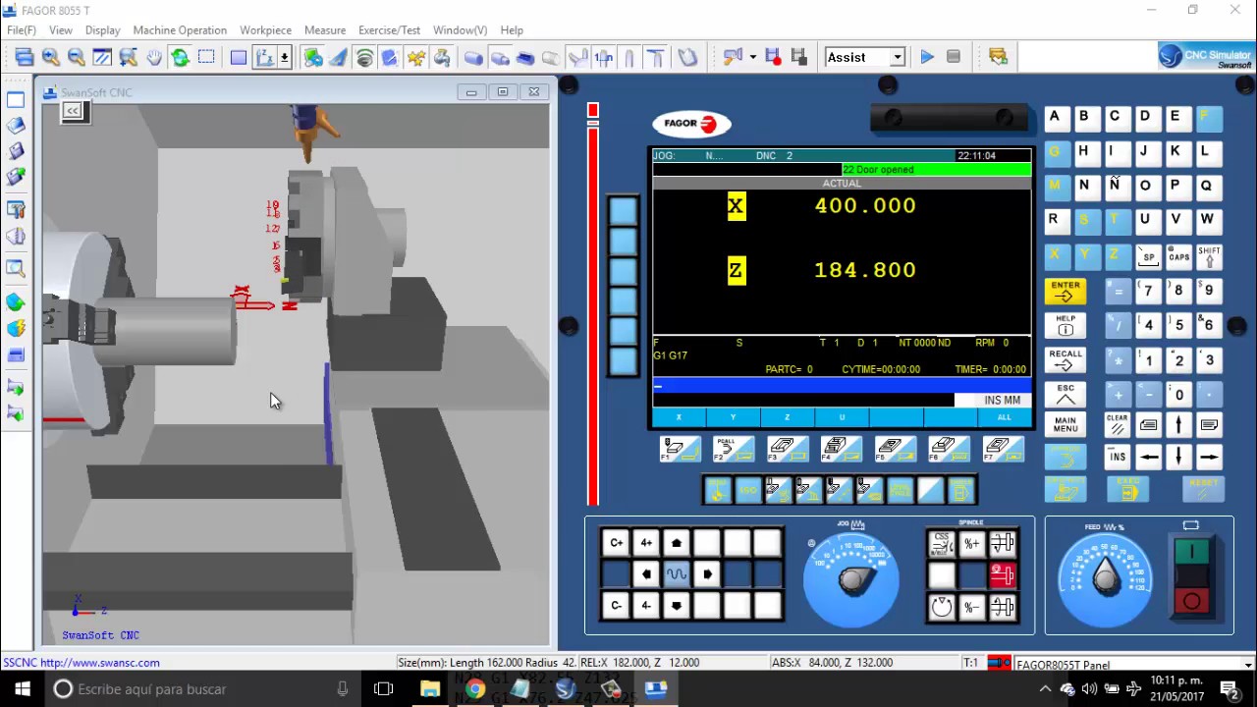Click the FEED % override knob
This screenshot has width=1257, height=707.
click(1106, 579)
